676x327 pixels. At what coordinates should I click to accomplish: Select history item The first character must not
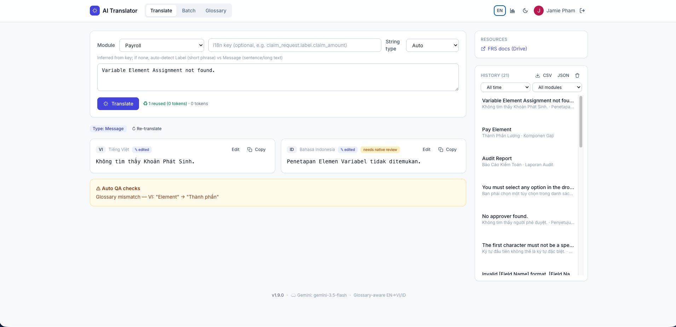pyautogui.click(x=528, y=248)
